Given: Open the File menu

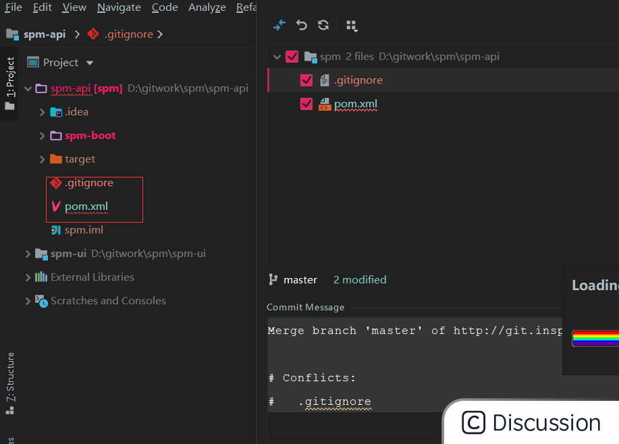Looking at the screenshot, I should (14, 7).
